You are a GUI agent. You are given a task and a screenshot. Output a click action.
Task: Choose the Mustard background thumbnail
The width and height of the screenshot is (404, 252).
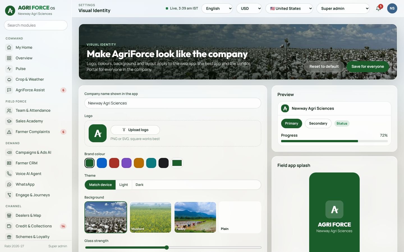[150, 217]
